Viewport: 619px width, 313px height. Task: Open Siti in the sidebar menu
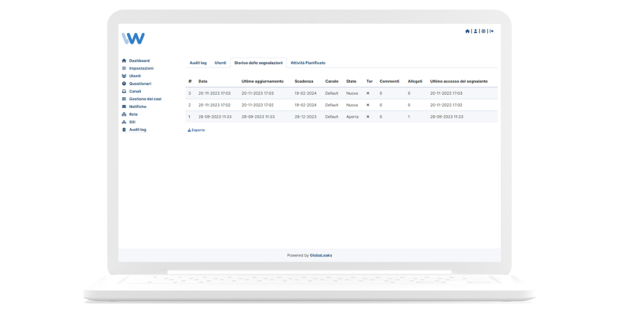[x=132, y=122]
